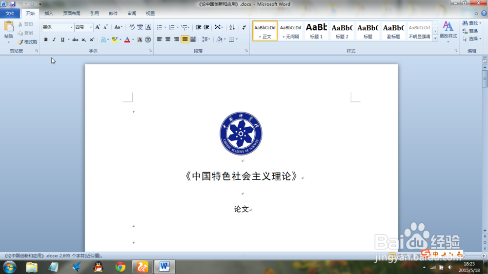Click the Character Border icon
Screen dimensions: 488x274
[x=148, y=27]
